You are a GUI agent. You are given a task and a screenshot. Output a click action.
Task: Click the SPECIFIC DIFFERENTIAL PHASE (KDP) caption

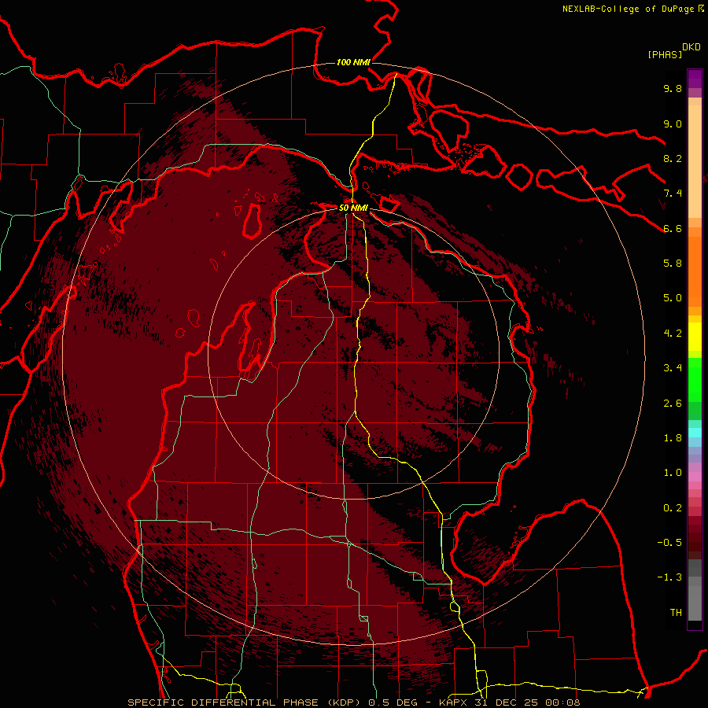(x=245, y=702)
